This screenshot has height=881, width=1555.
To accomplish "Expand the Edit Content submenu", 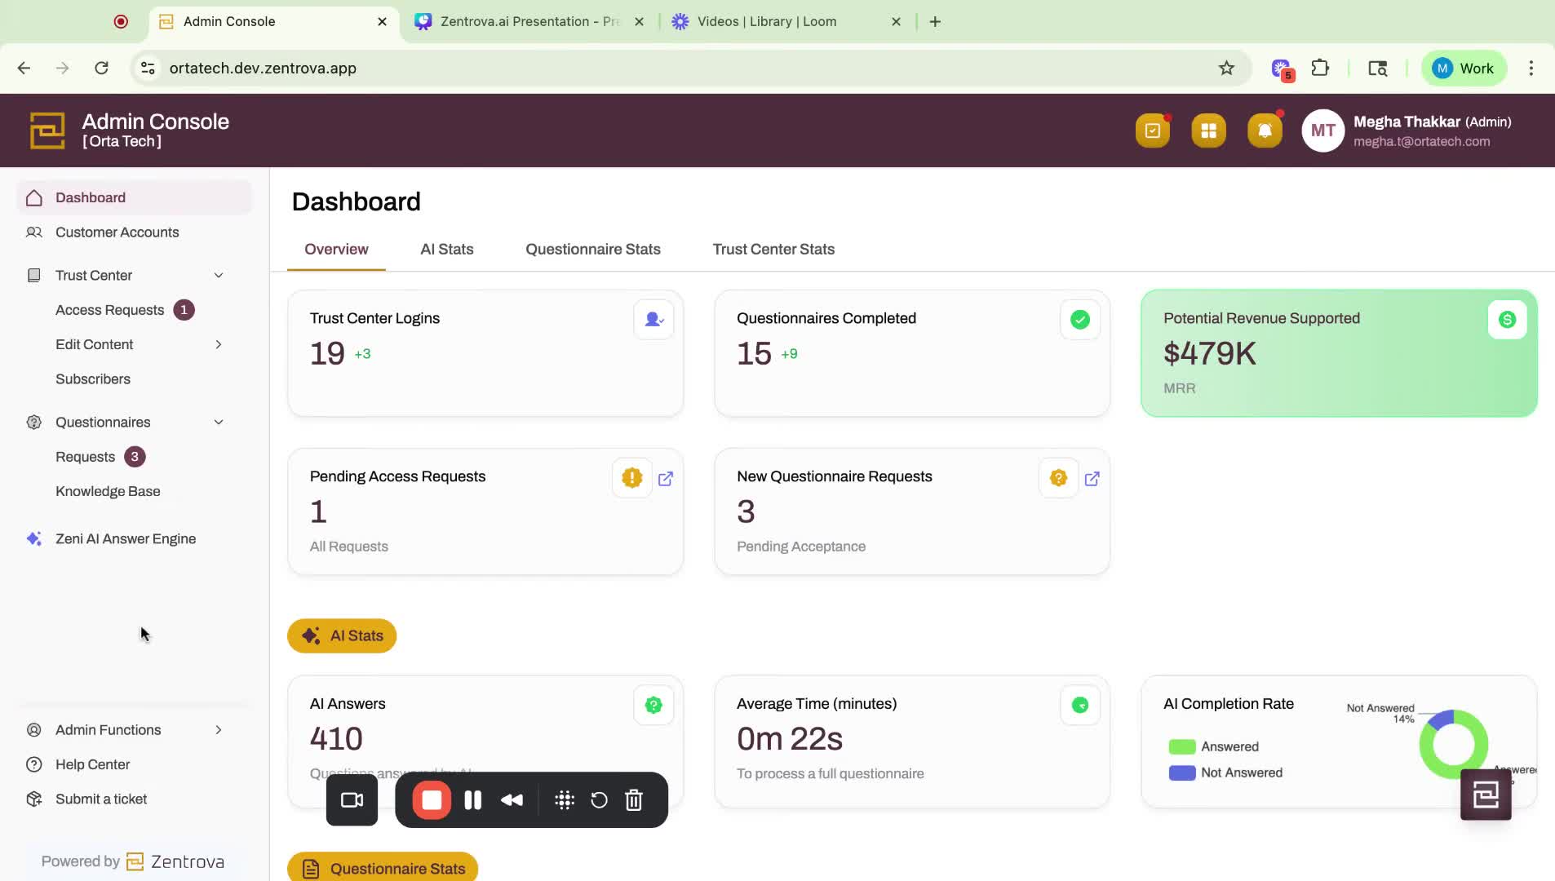I will [x=219, y=344].
